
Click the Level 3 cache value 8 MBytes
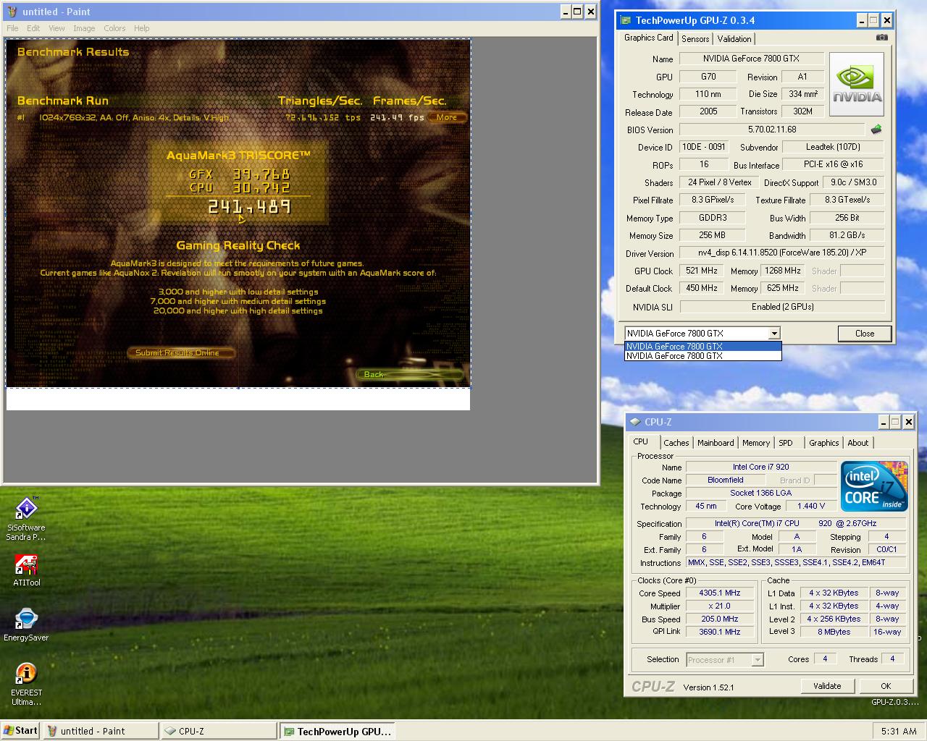[835, 632]
